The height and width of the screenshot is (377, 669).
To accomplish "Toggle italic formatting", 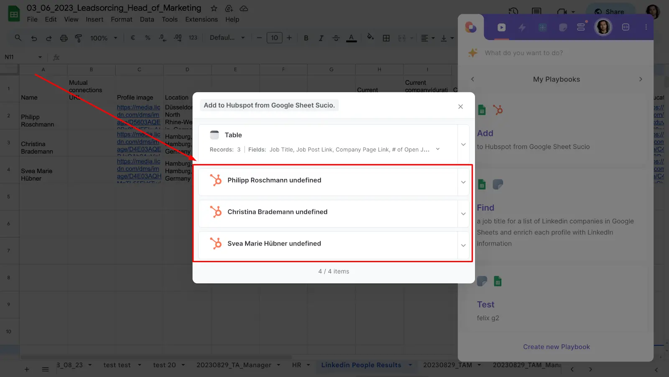I will (321, 38).
